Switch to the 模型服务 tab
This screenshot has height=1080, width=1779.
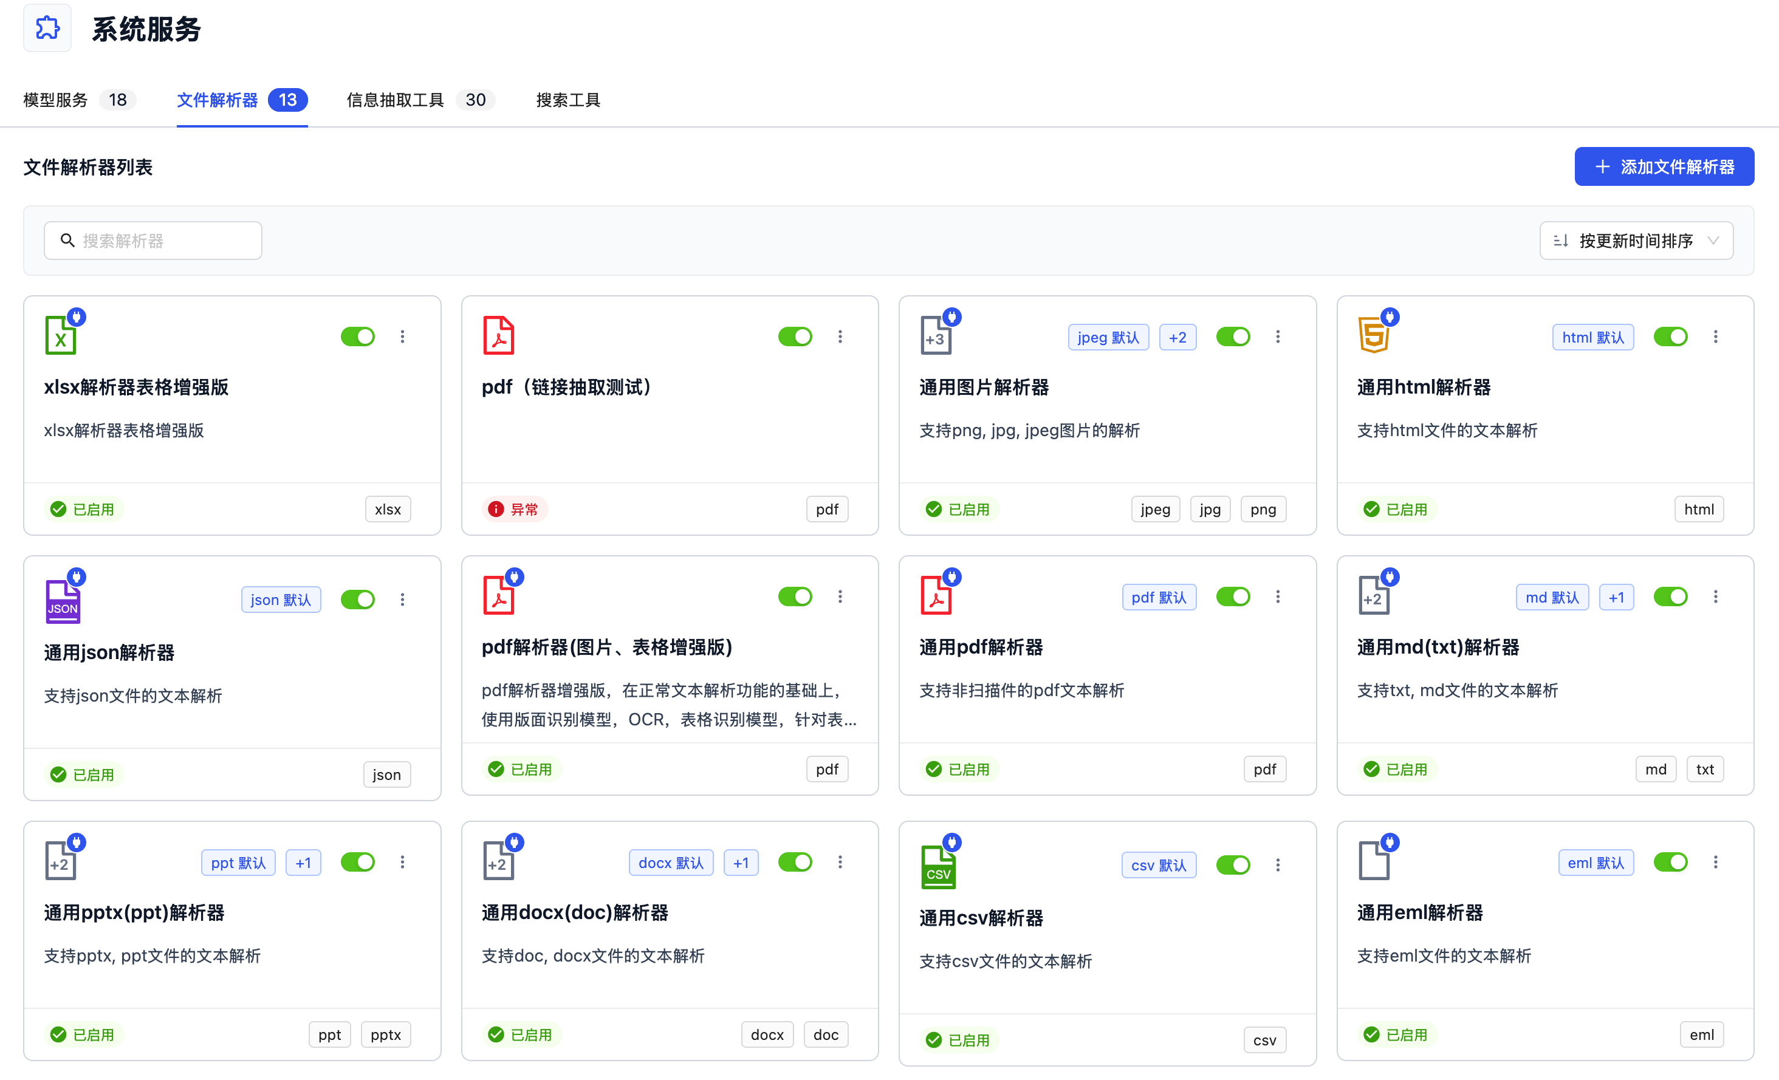point(56,100)
